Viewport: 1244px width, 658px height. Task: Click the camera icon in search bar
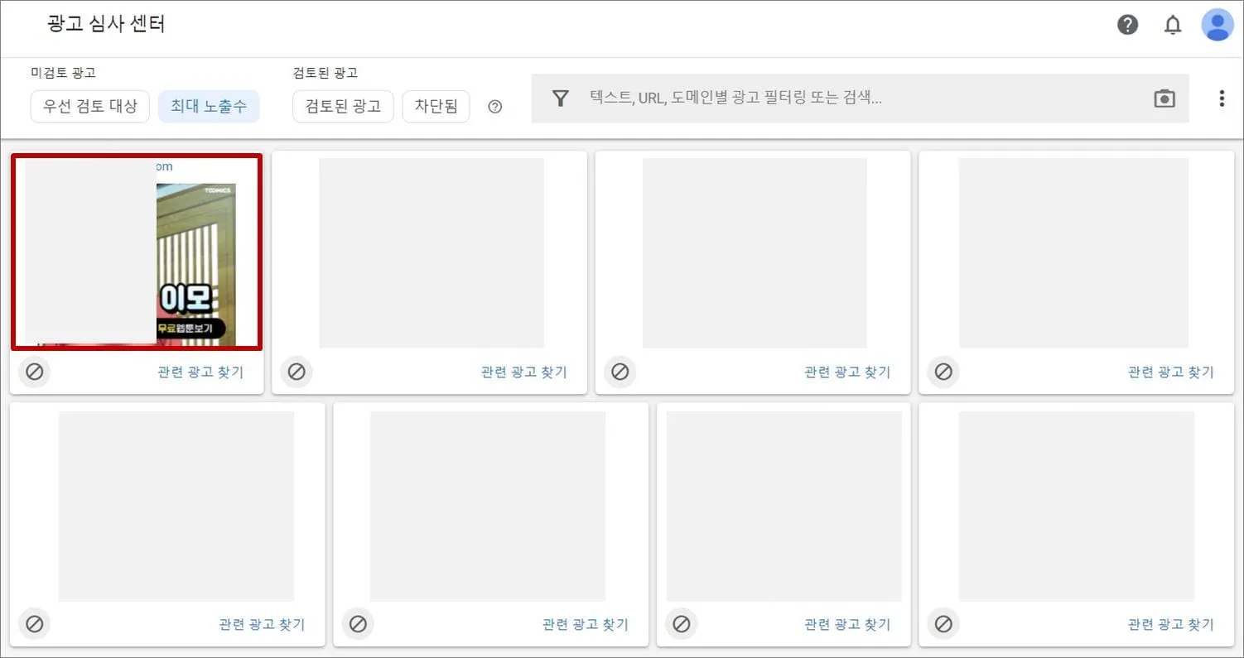1164,98
